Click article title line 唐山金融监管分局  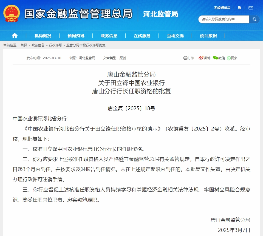[131, 75]
